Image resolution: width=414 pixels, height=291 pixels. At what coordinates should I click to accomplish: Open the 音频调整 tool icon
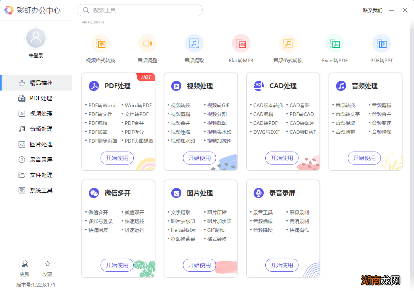click(x=147, y=43)
